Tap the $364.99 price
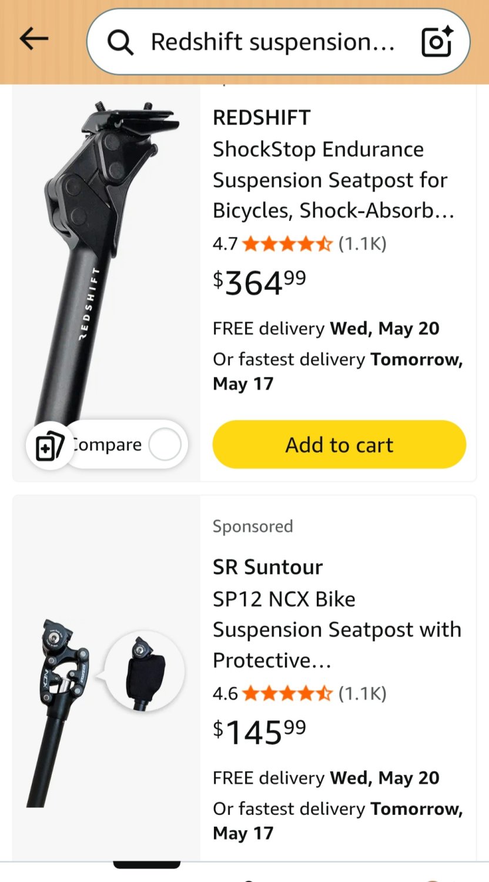 pos(259,282)
